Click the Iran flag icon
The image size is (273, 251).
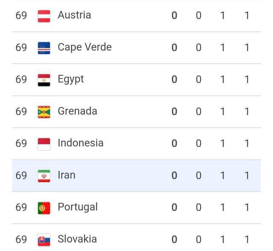[44, 176]
